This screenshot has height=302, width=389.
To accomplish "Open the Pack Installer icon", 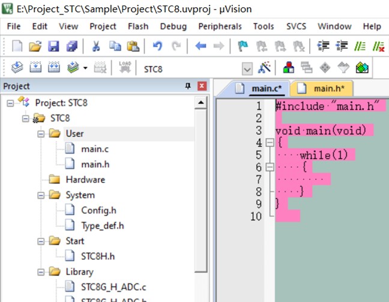I will coord(362,67).
